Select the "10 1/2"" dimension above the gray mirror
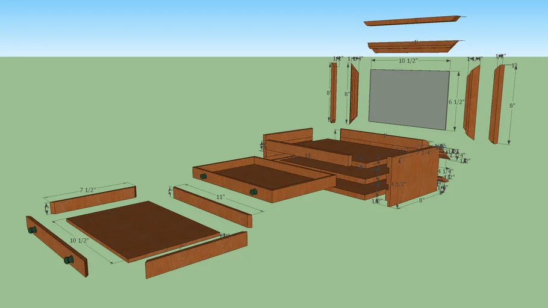This screenshot has width=548, height=308. coord(408,61)
